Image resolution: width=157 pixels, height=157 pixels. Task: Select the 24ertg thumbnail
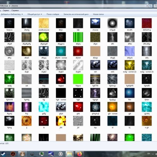click(27, 23)
